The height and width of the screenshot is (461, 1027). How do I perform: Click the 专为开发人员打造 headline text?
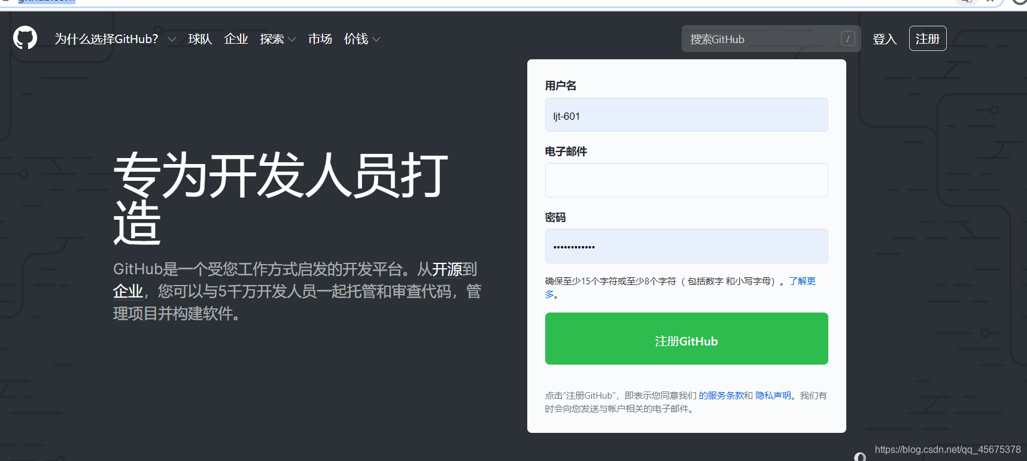pyautogui.click(x=281, y=199)
